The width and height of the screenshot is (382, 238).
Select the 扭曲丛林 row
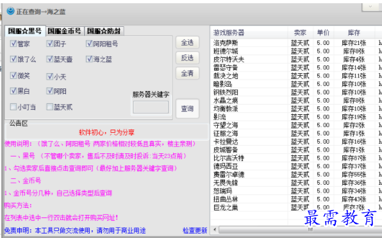tap(296, 200)
